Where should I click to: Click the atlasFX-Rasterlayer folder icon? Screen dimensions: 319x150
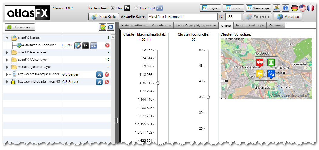pos(14,53)
